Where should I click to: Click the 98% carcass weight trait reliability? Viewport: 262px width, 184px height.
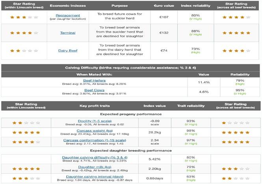(x=191, y=131)
